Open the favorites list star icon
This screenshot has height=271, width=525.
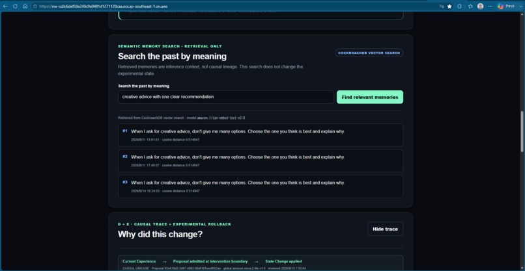pos(470,6)
